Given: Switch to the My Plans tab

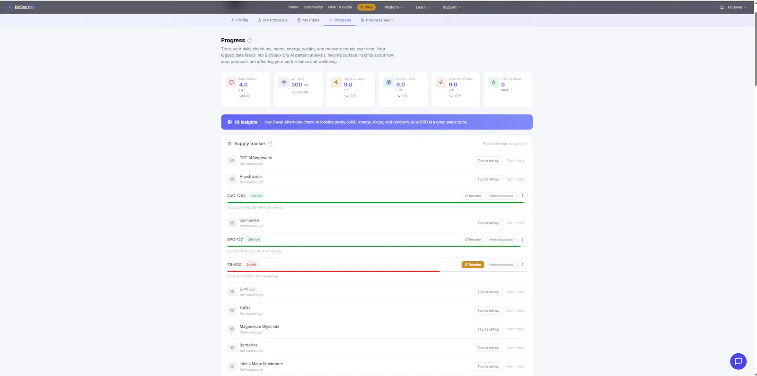Looking at the screenshot, I should [x=308, y=20].
